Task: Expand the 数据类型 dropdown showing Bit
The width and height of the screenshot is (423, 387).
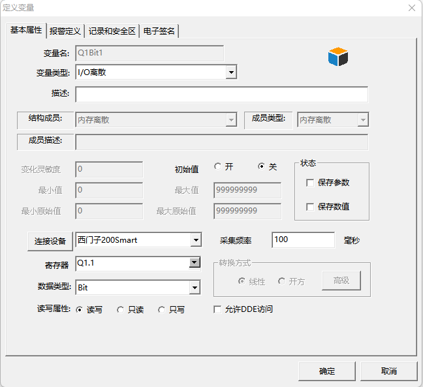Action: click(195, 288)
